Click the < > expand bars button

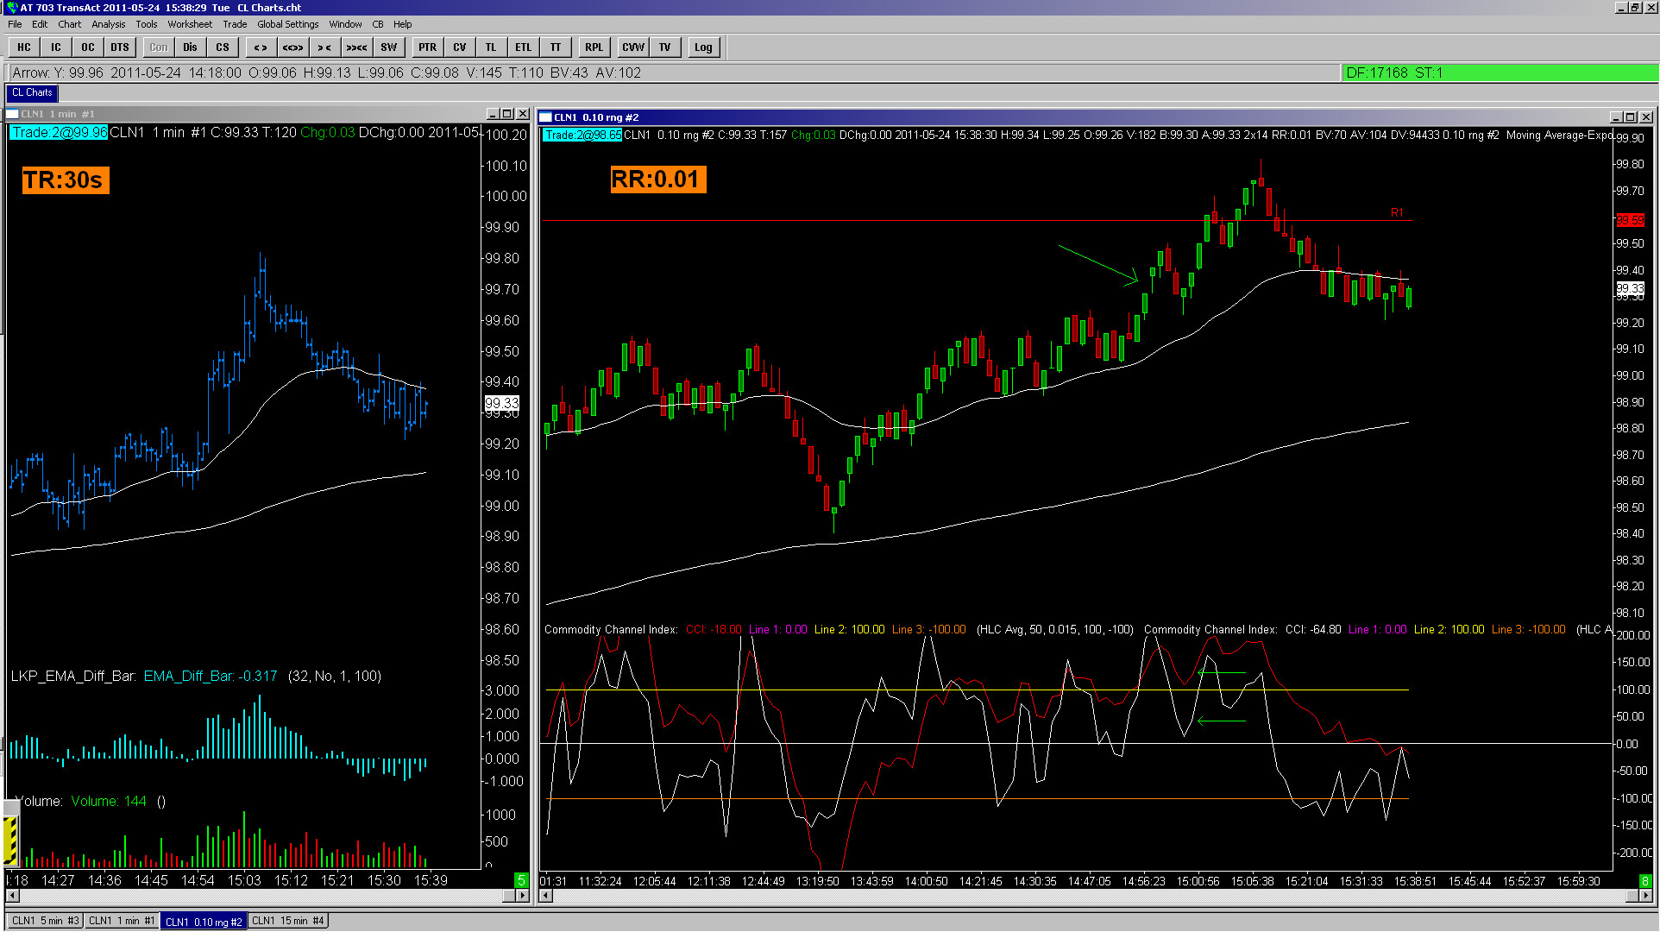point(261,47)
